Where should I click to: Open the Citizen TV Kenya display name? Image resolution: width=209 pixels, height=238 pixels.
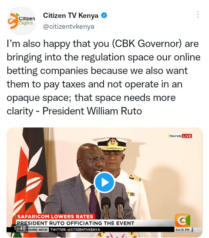[71, 16]
